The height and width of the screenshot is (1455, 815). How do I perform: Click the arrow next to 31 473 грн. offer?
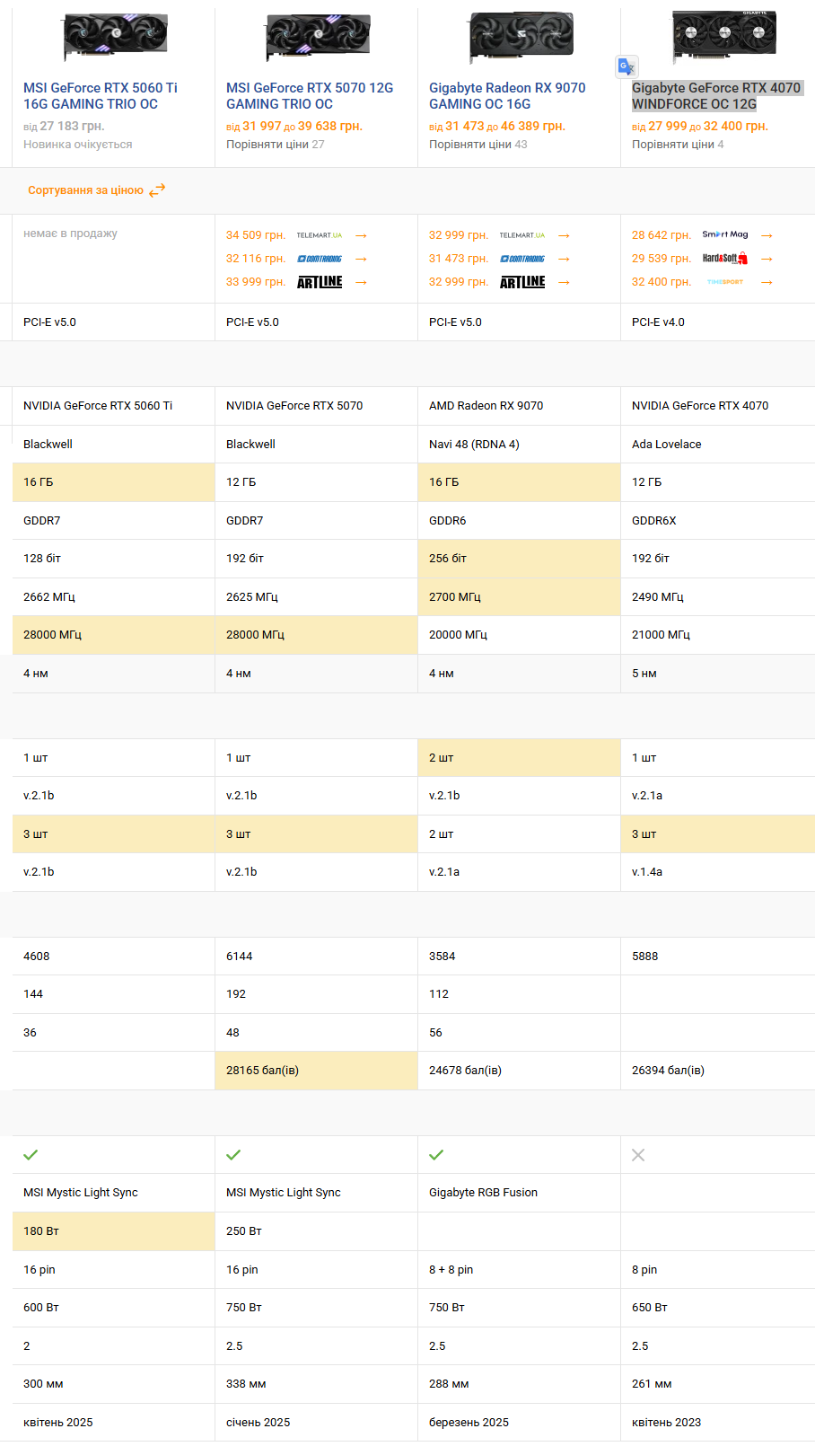pos(564,259)
